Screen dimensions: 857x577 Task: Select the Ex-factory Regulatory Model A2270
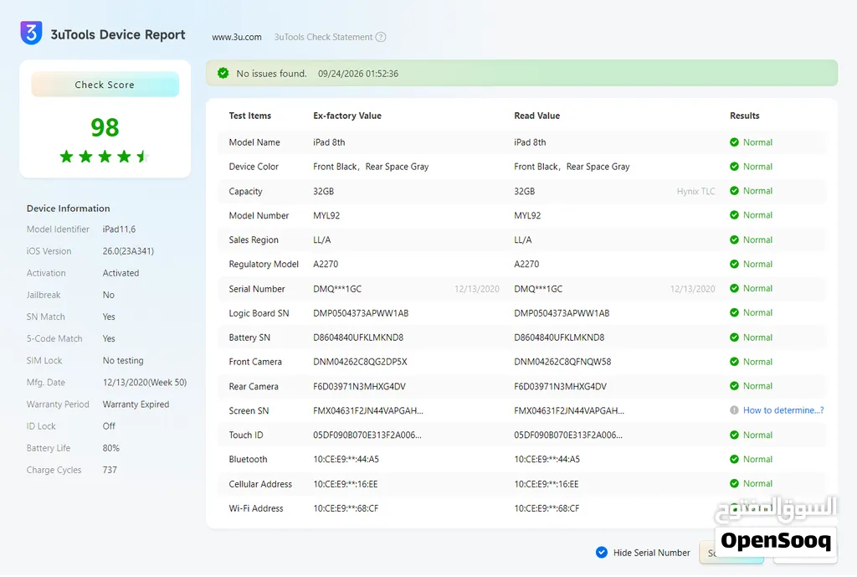[326, 264]
